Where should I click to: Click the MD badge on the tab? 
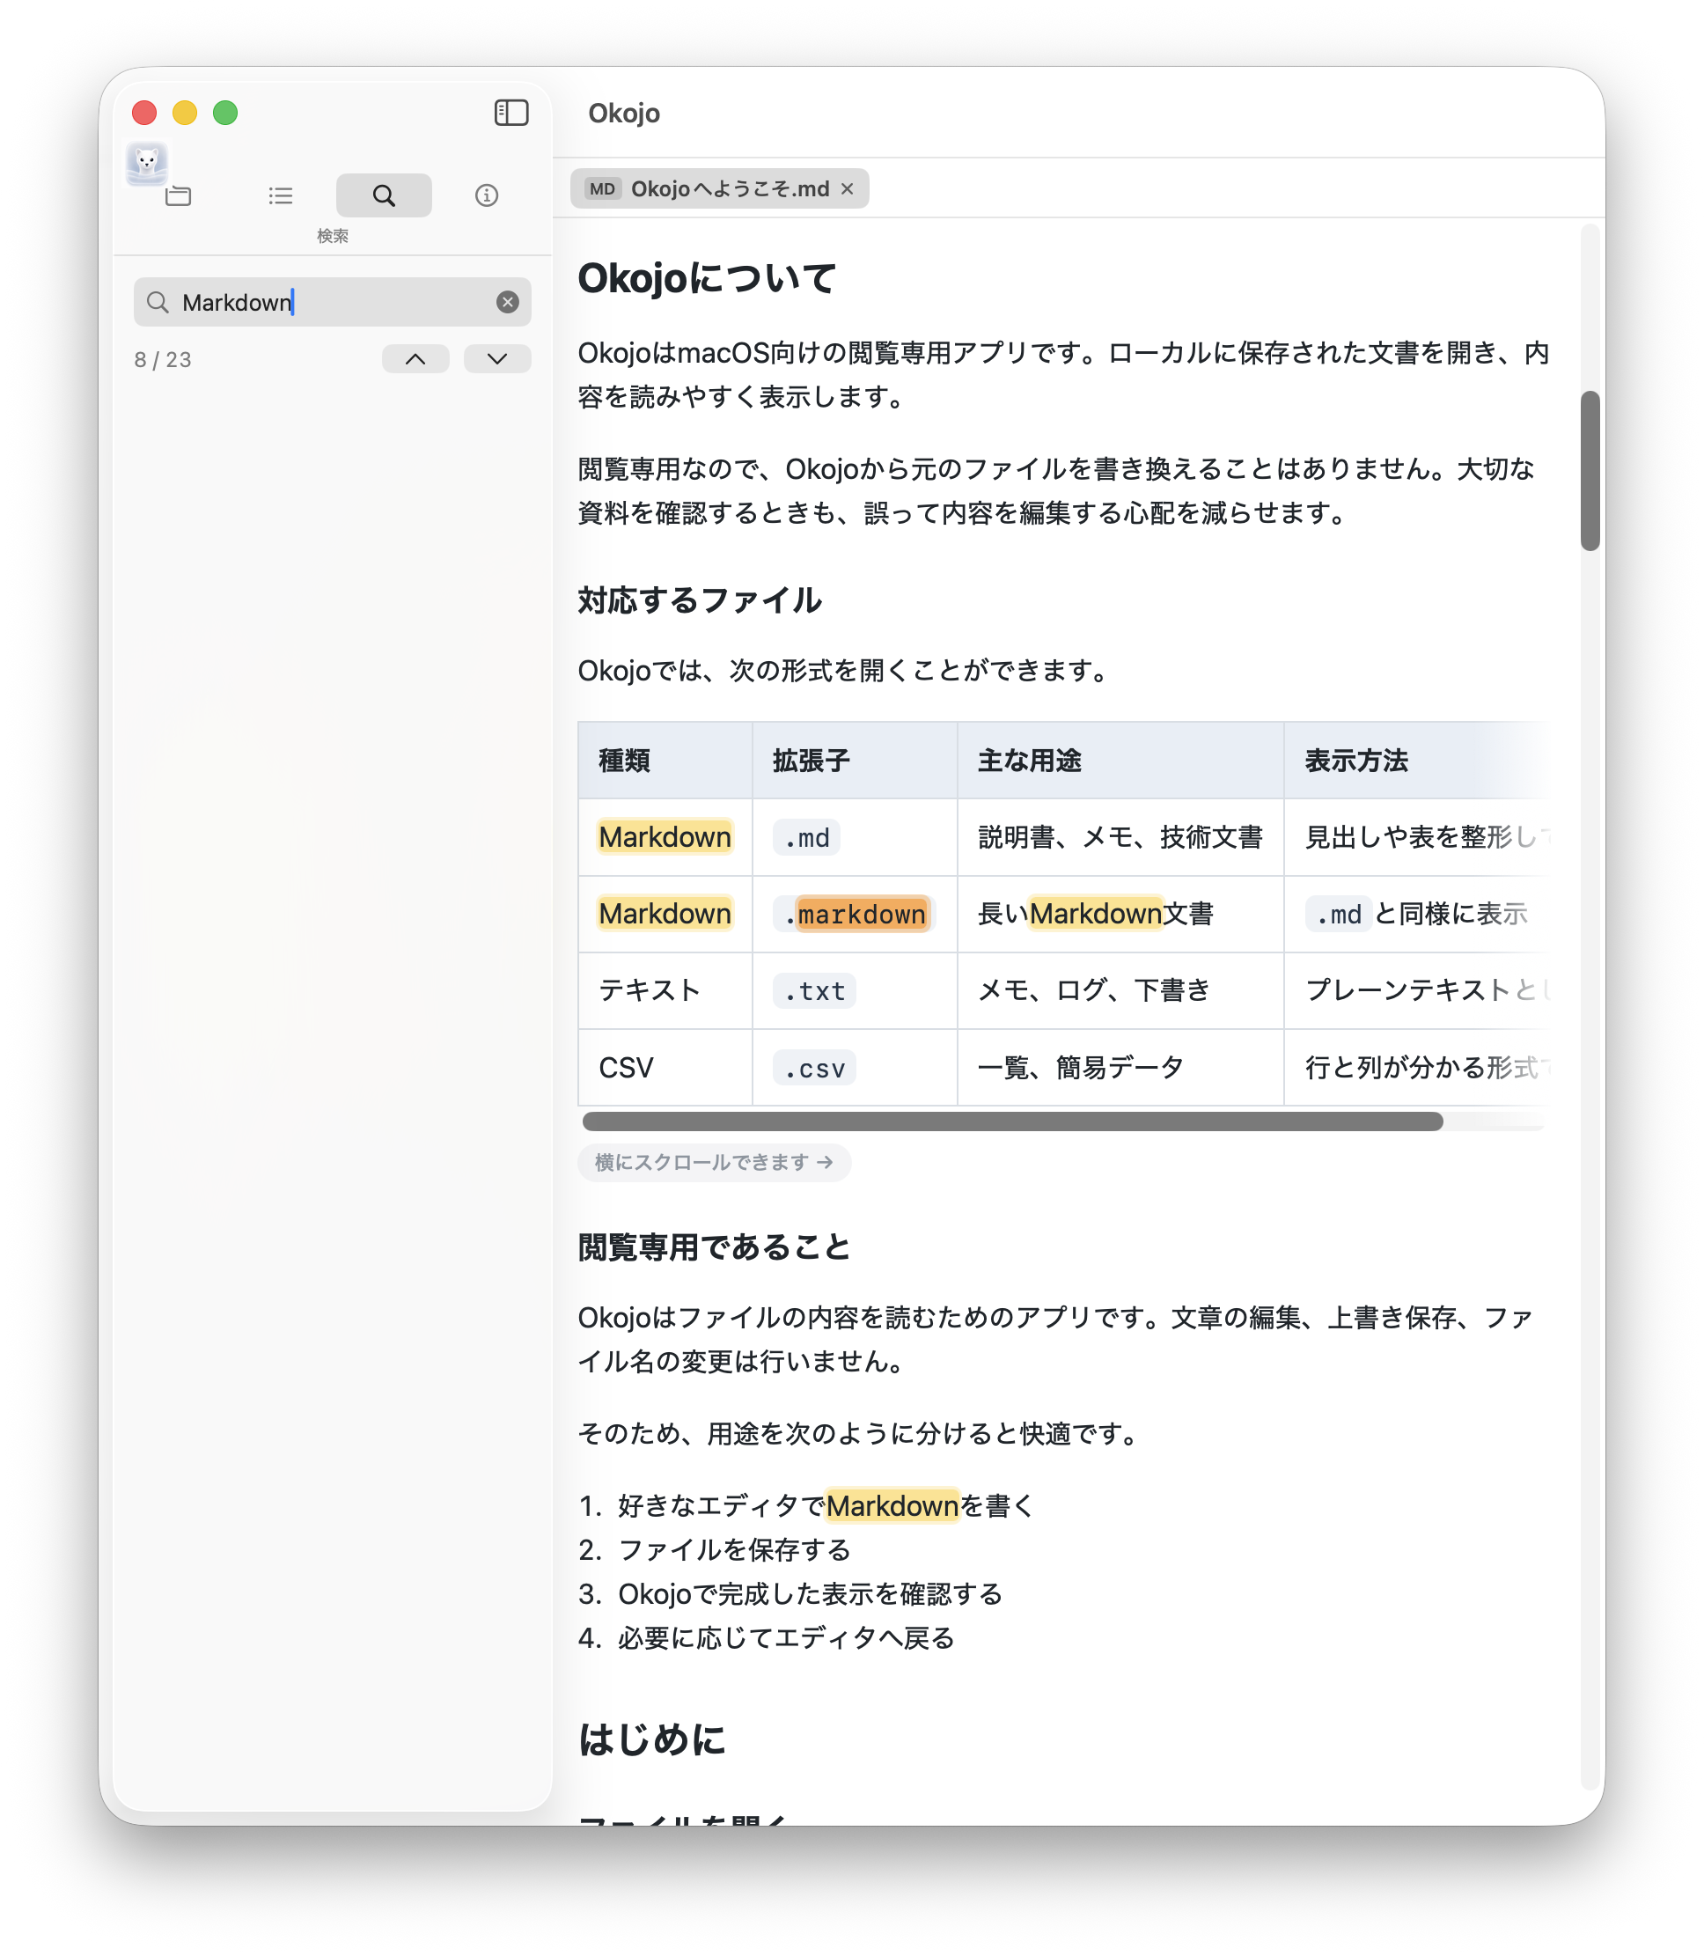(x=602, y=189)
